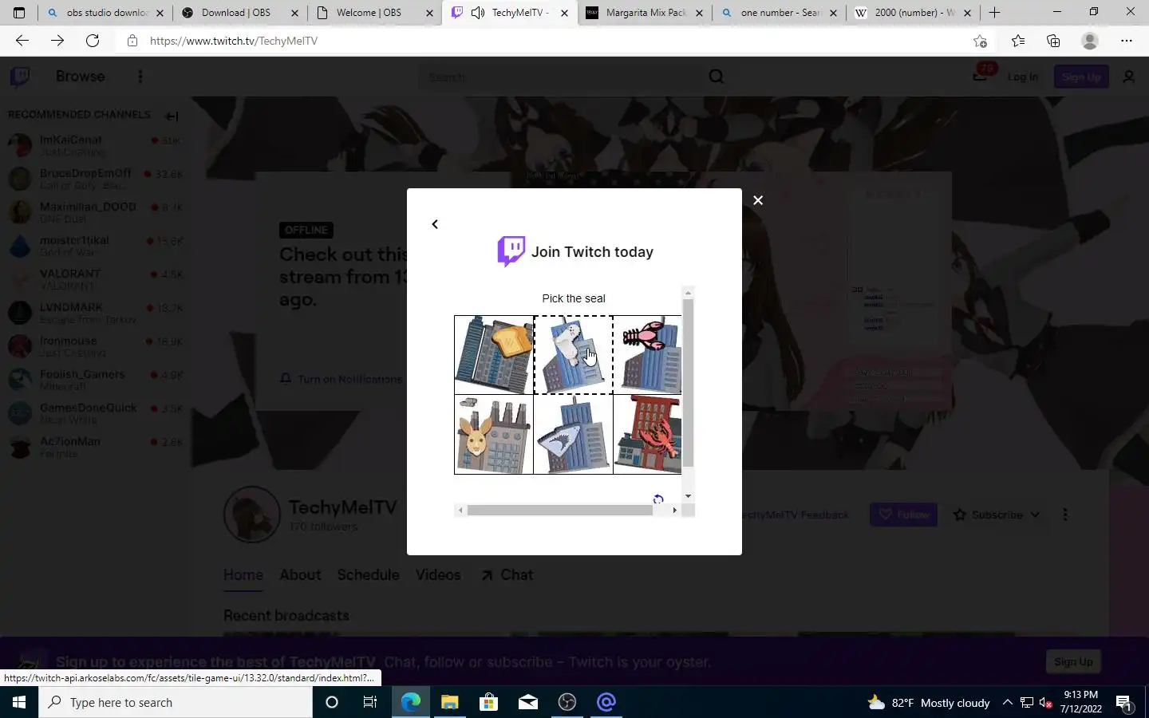Mute the TechyMelTV tab audio icon

tap(477, 13)
